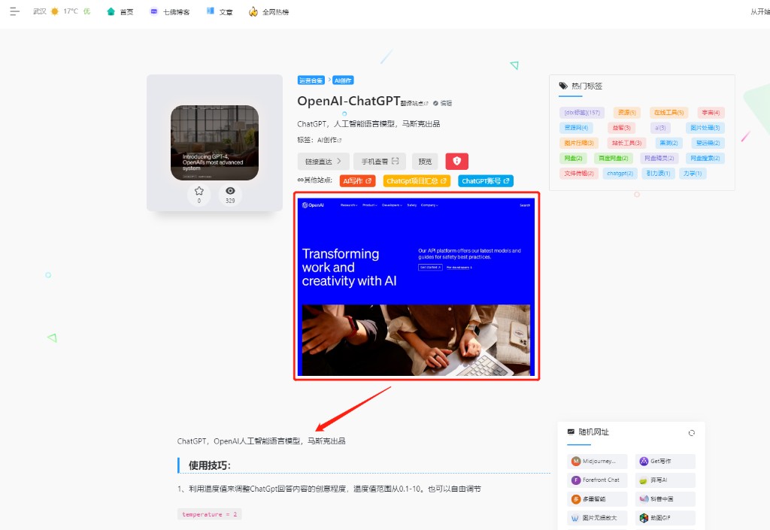770x530 pixels.
Task: Select the 百度网盘(2) tag
Action: click(614, 158)
